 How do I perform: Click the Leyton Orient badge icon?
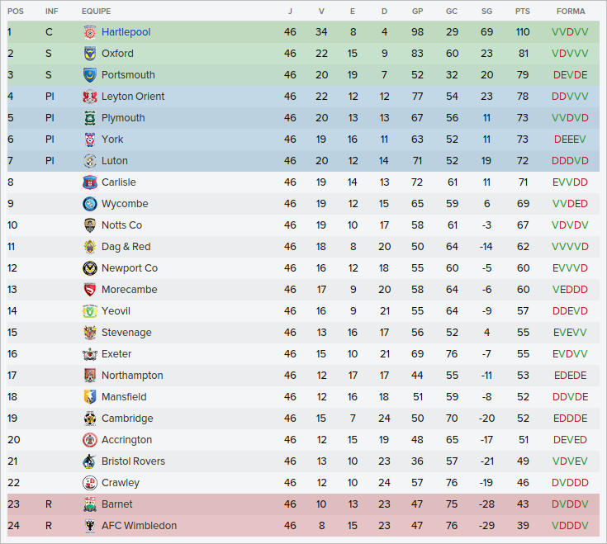[90, 97]
